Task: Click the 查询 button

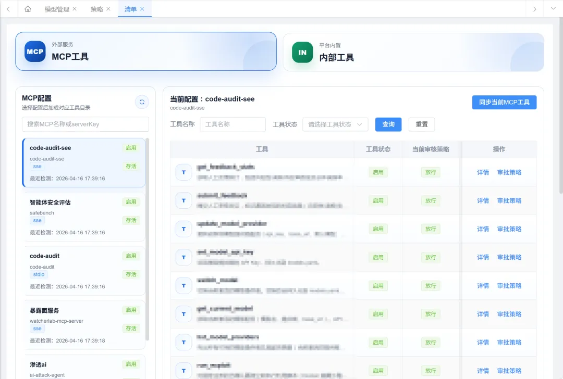Action: pos(388,124)
